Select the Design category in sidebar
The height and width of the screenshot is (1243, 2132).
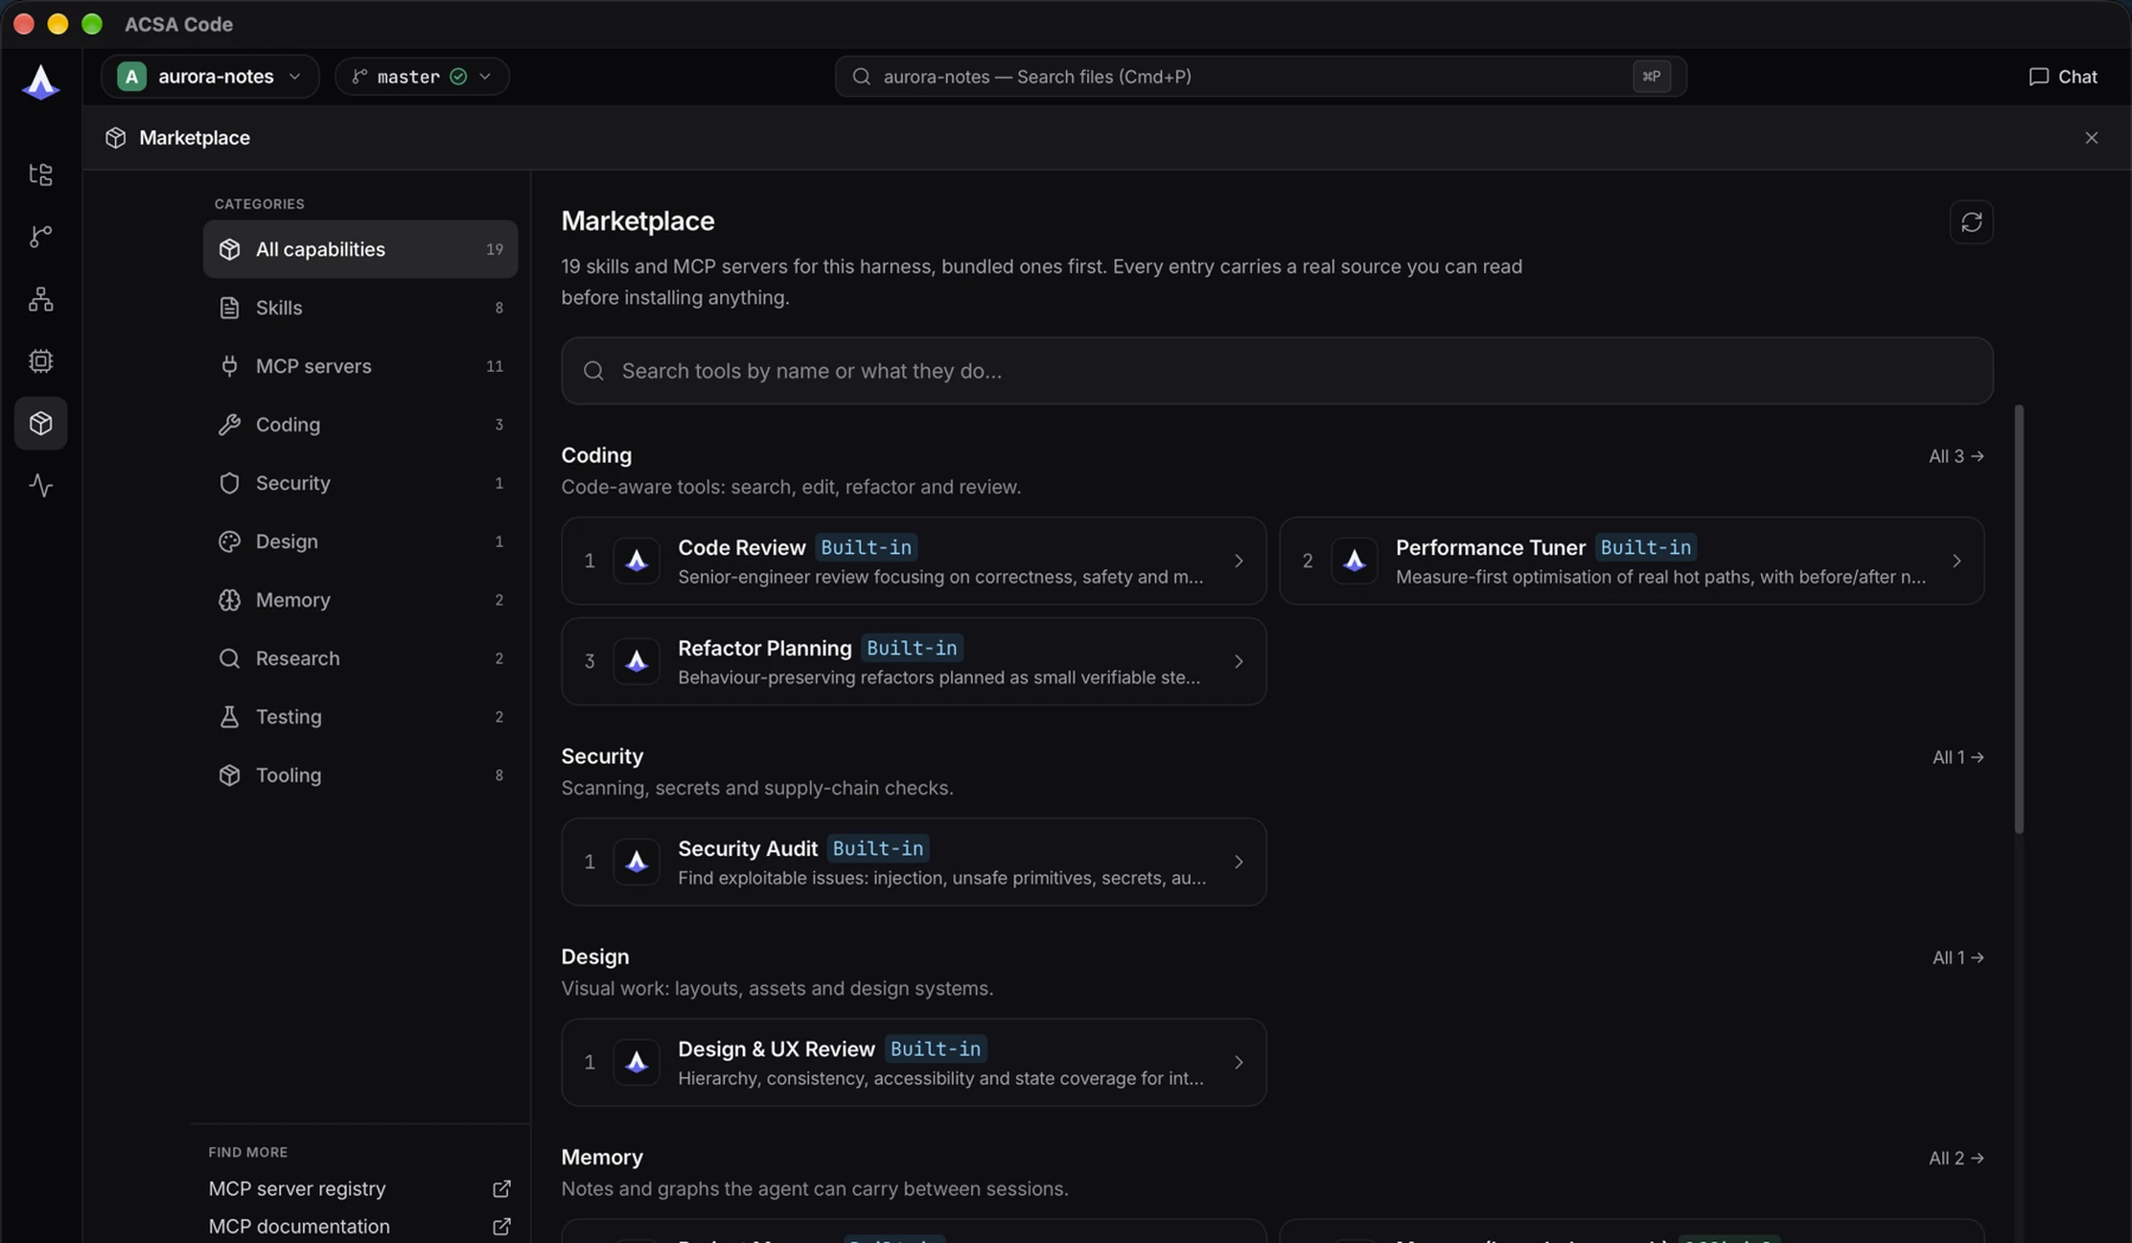[x=360, y=541]
